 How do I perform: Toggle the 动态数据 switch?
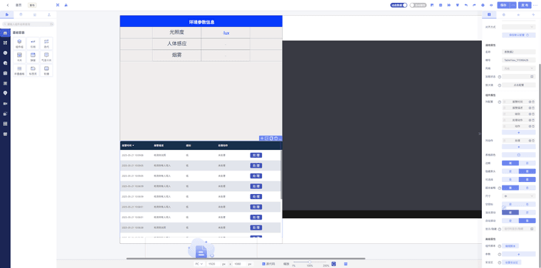pos(399,5)
